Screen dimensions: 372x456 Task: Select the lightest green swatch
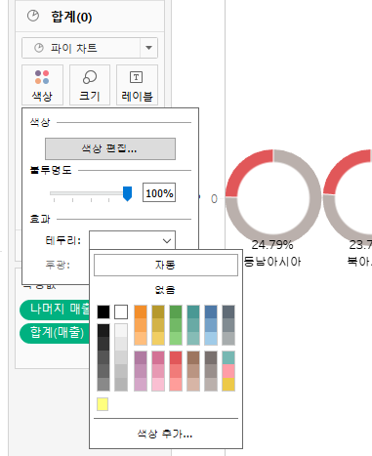[x=176, y=339]
